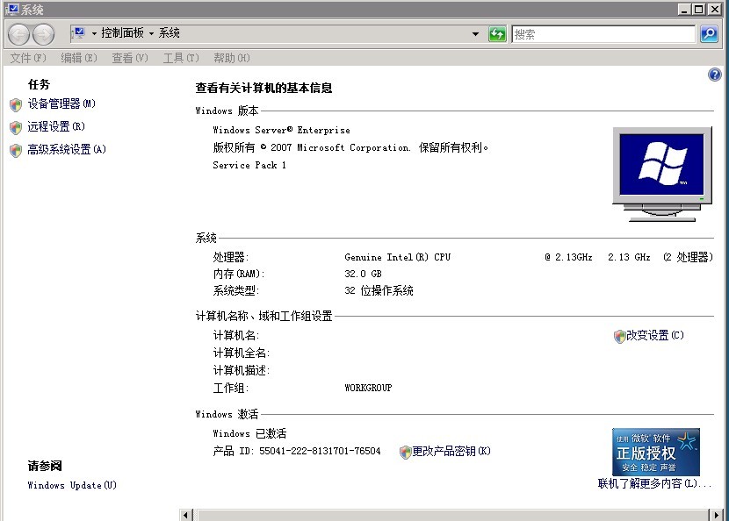Click the Windows logo monitor image
729x521 pixels.
(x=662, y=175)
